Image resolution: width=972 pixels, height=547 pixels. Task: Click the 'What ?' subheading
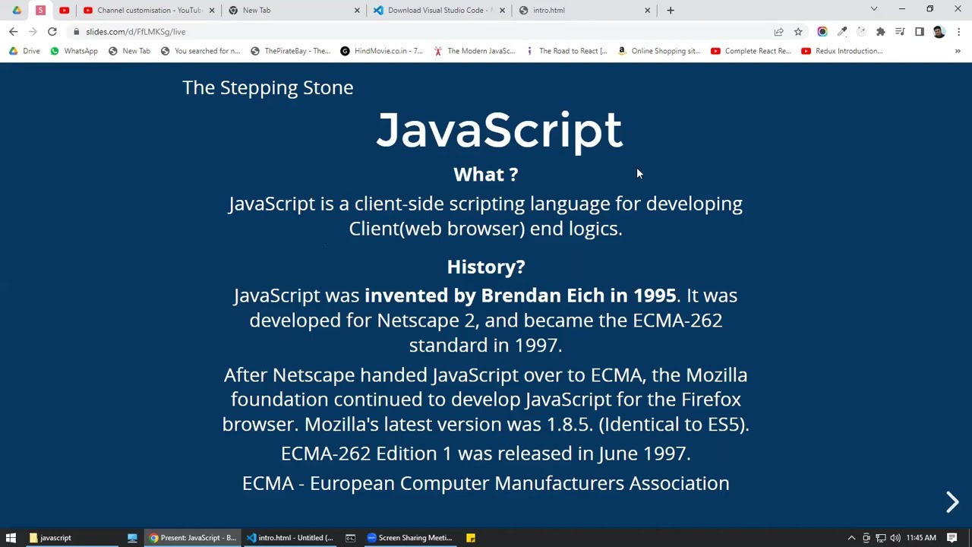486,174
